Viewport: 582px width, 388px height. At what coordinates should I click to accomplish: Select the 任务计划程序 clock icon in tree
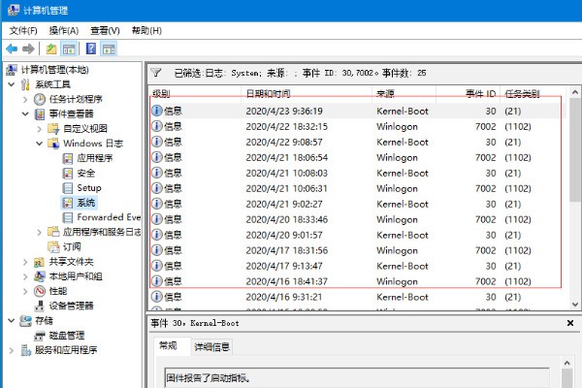pos(39,99)
